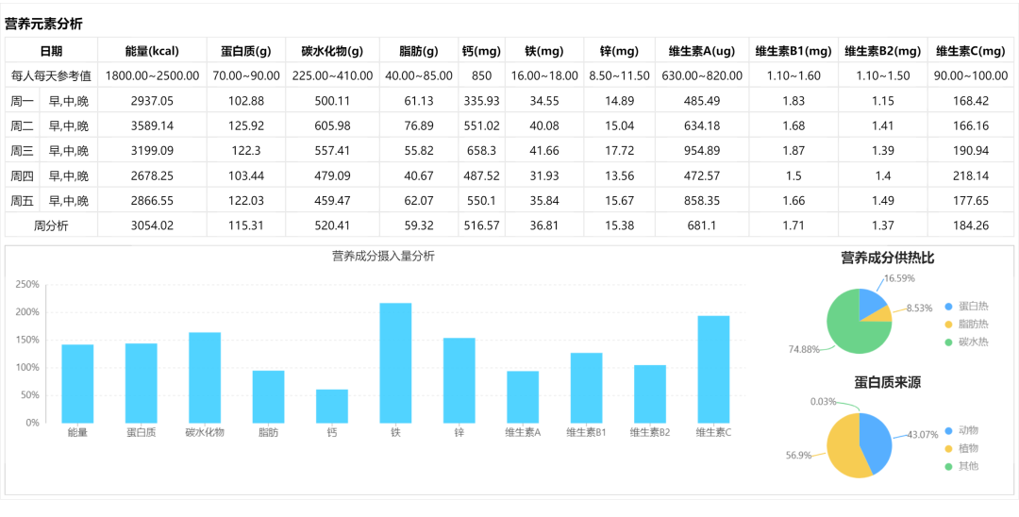Select the blue 16.59% protein pie slice

870,303
